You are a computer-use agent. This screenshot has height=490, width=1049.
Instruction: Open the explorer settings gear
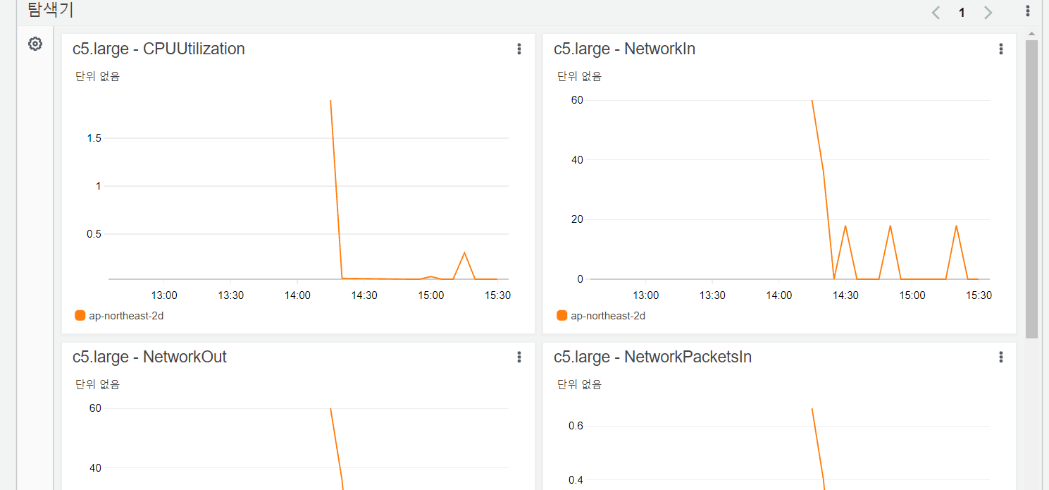tap(35, 44)
